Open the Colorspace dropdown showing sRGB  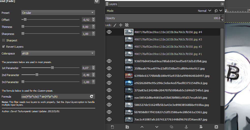coord(58,53)
